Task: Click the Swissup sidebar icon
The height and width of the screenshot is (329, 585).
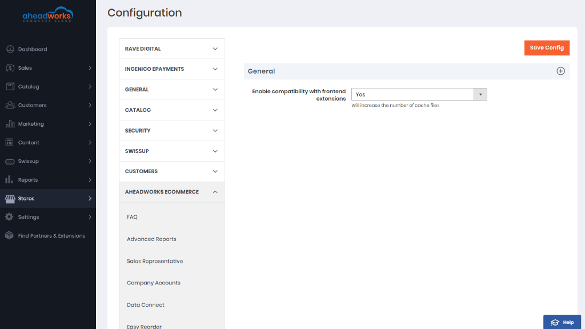Action: pos(10,161)
